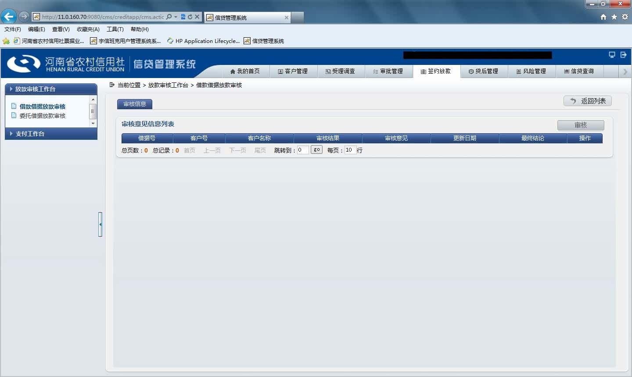Click the 上一页 pagination link
Screen dimensions: 632x377
[x=212, y=150]
